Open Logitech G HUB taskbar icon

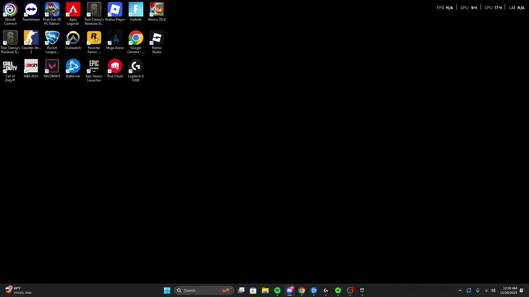pyautogui.click(x=326, y=290)
